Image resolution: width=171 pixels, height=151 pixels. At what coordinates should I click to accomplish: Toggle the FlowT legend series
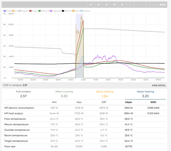tap(34, 11)
